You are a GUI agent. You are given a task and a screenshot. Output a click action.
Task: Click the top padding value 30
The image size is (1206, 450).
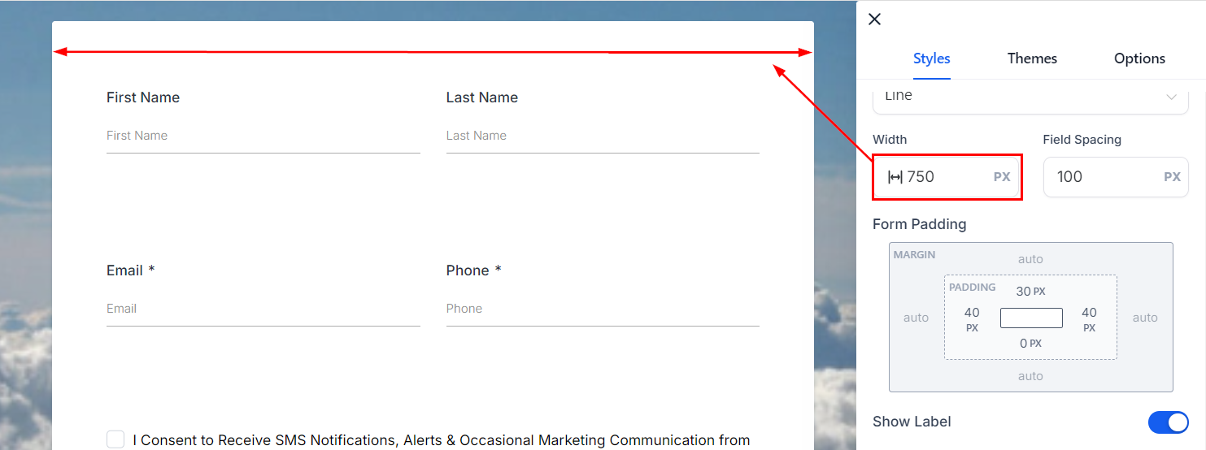[x=1023, y=291]
